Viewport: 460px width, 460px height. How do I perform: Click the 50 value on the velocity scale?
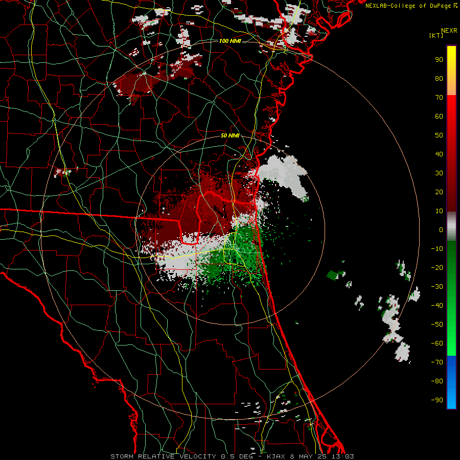click(x=439, y=135)
